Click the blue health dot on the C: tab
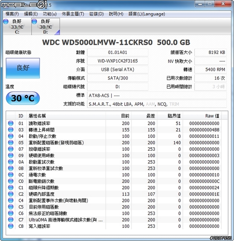234x241 pixels. point(6,21)
